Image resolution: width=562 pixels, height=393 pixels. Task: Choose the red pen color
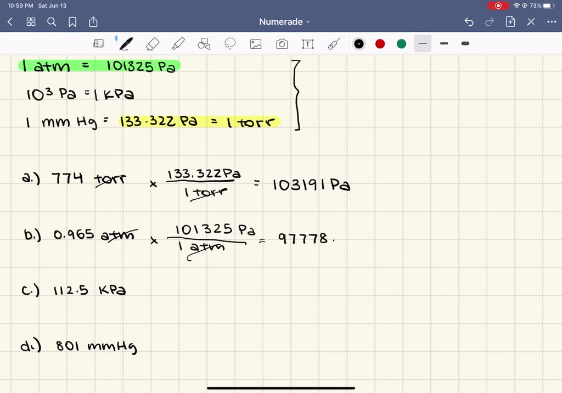click(x=380, y=44)
